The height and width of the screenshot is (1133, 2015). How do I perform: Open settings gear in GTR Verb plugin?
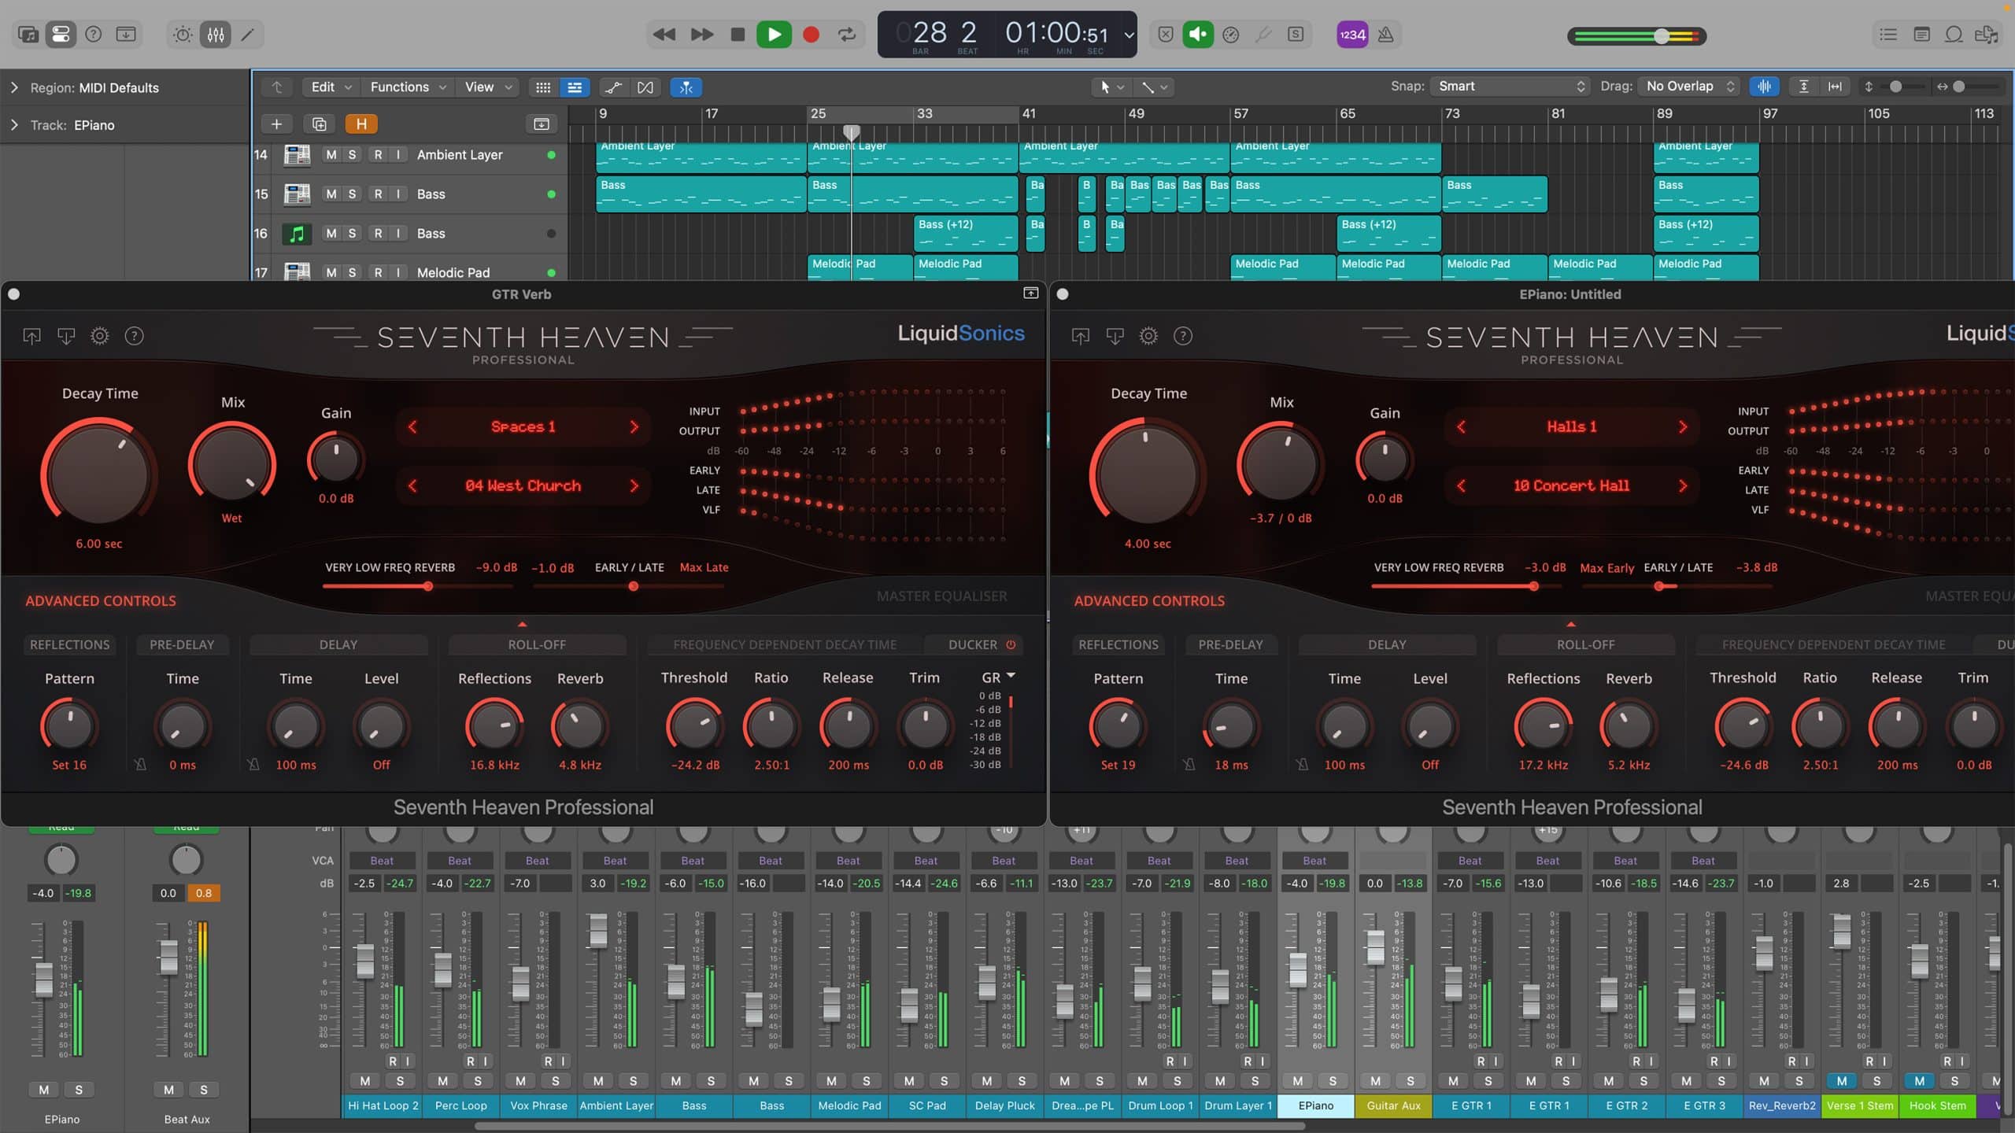[100, 336]
